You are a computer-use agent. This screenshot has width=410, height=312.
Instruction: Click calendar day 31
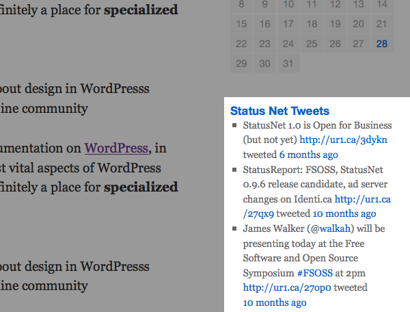(288, 64)
